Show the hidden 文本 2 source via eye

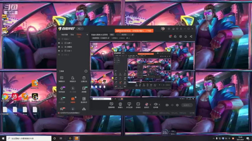tap(59, 55)
